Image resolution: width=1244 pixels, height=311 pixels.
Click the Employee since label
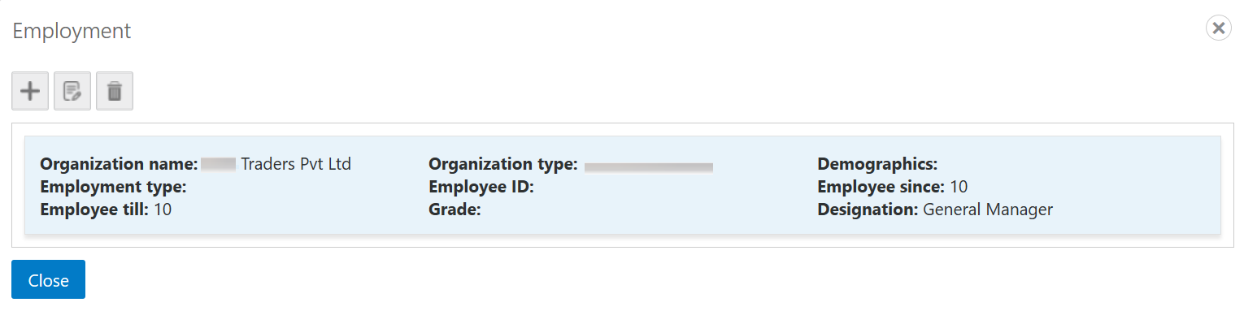pos(881,187)
